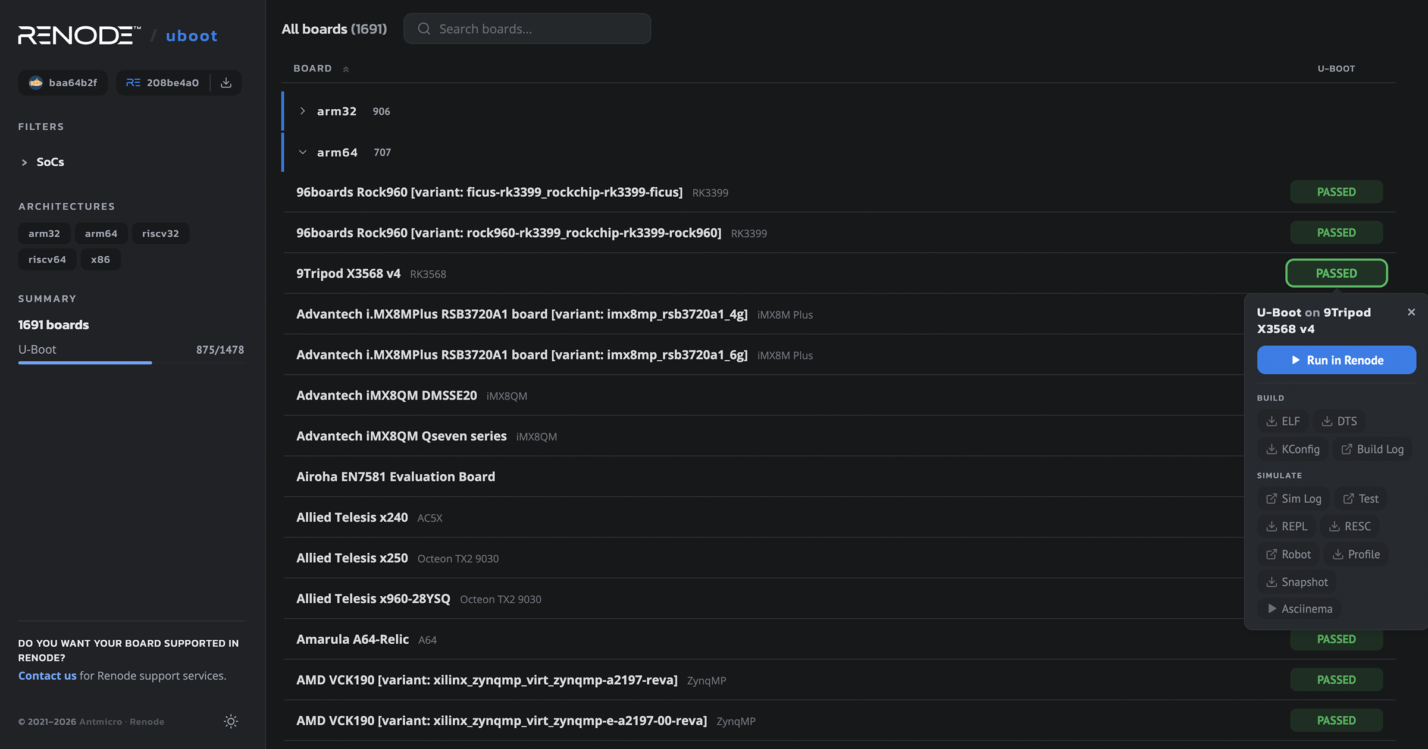Open PASSED status for zynqmp-a2197-reva

coord(1336,679)
